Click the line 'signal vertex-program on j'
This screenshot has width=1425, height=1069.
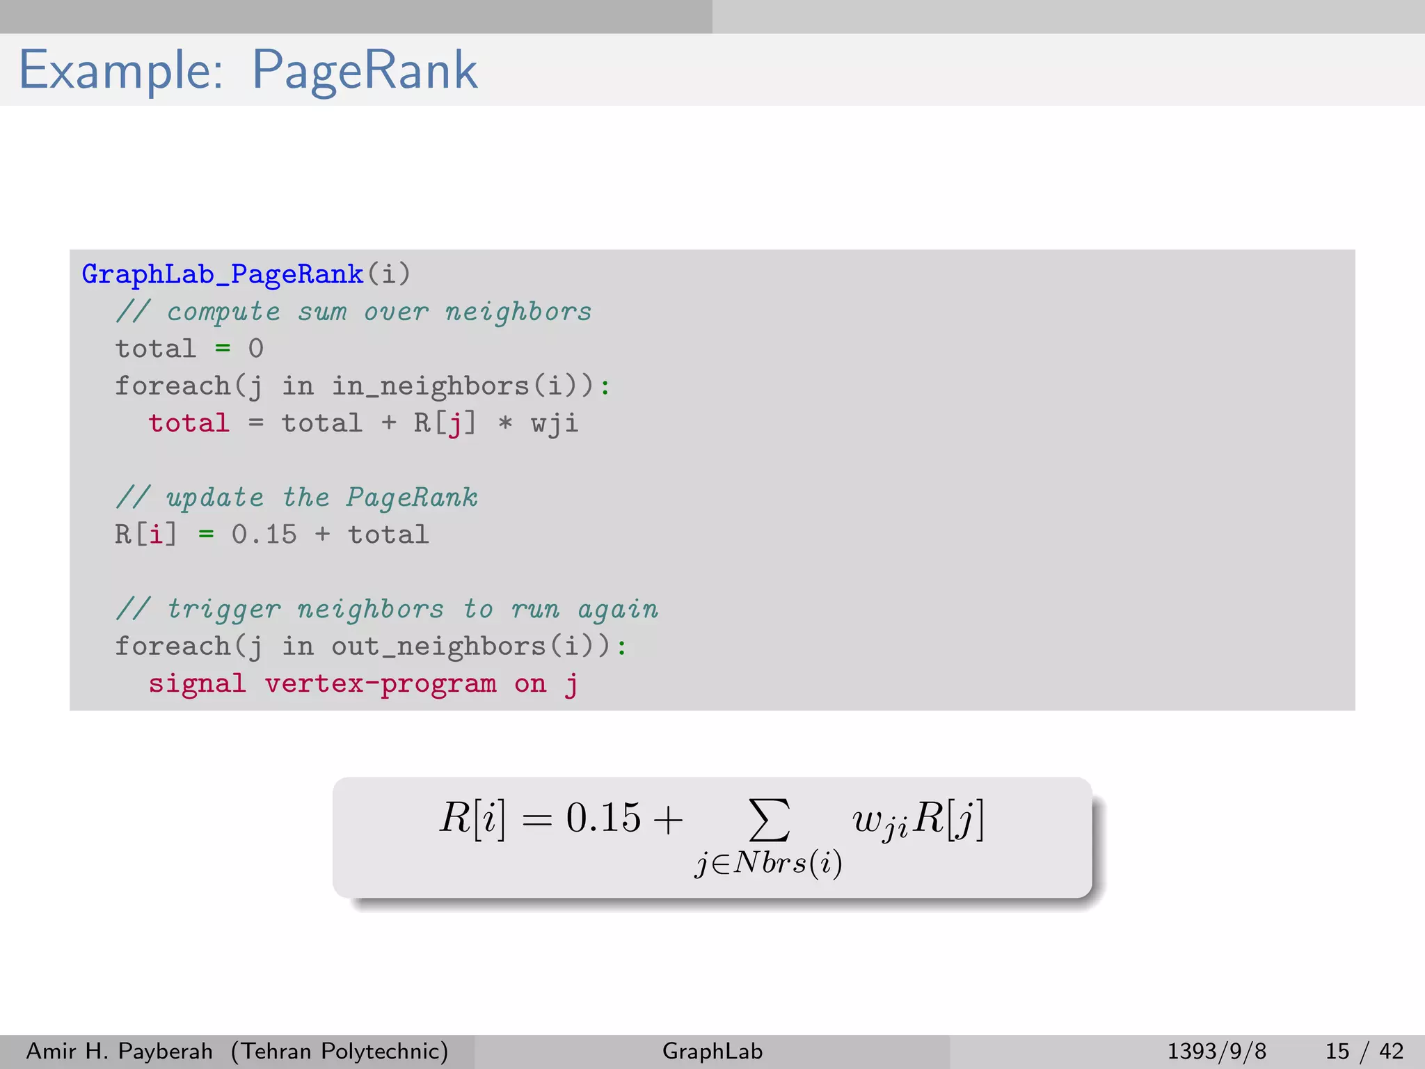[x=363, y=684]
